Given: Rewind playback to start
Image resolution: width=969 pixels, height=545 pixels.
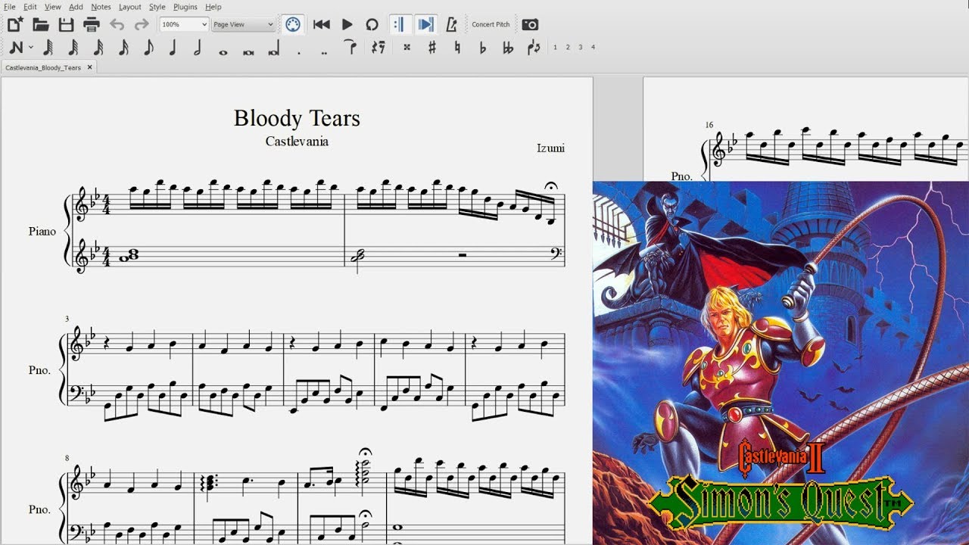Looking at the screenshot, I should coord(321,24).
